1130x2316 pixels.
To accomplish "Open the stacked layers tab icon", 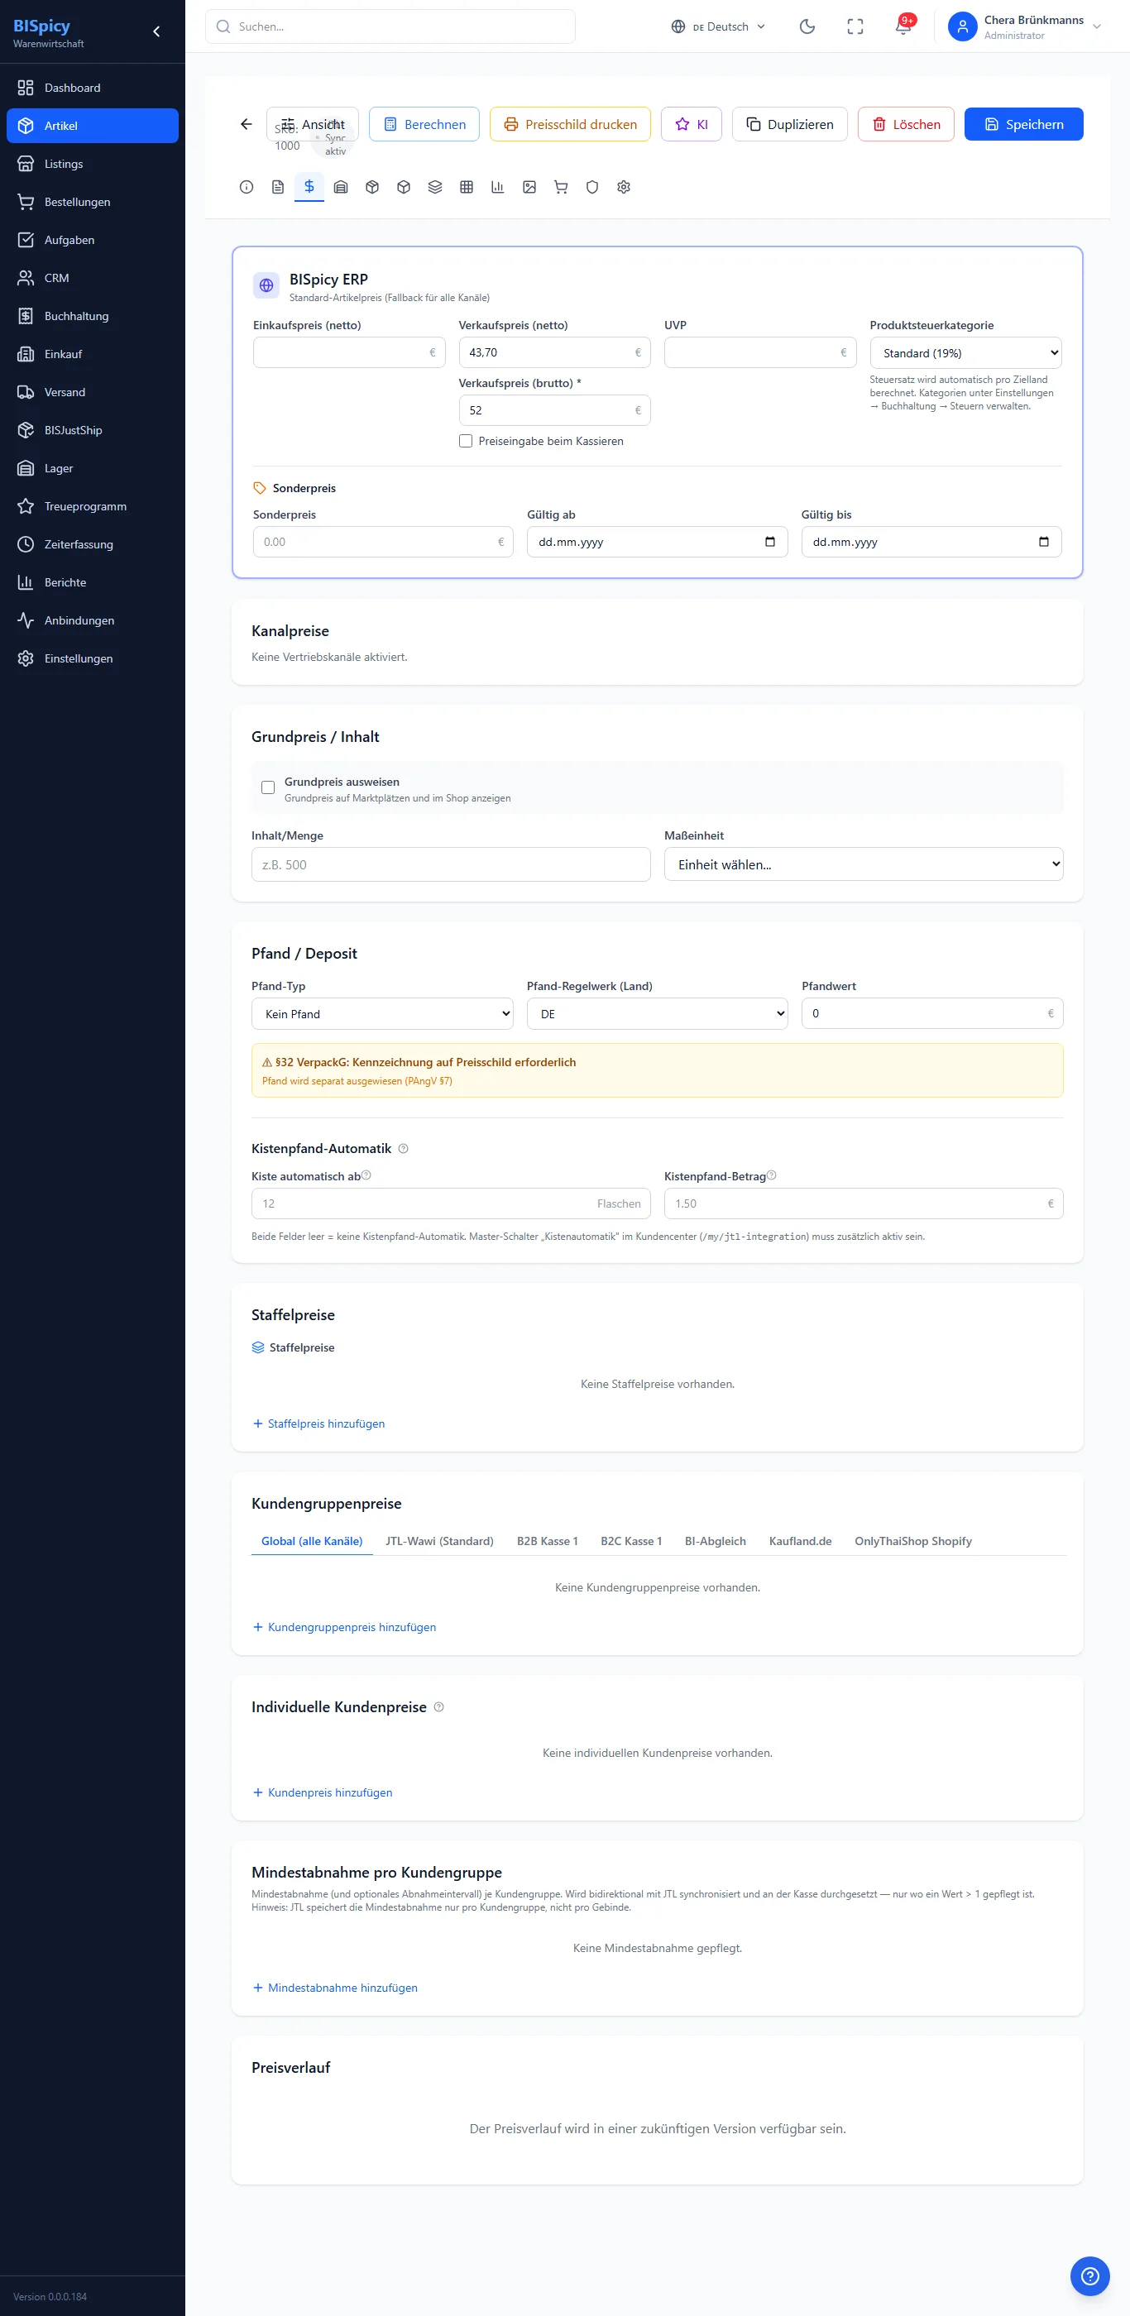I will tap(435, 187).
